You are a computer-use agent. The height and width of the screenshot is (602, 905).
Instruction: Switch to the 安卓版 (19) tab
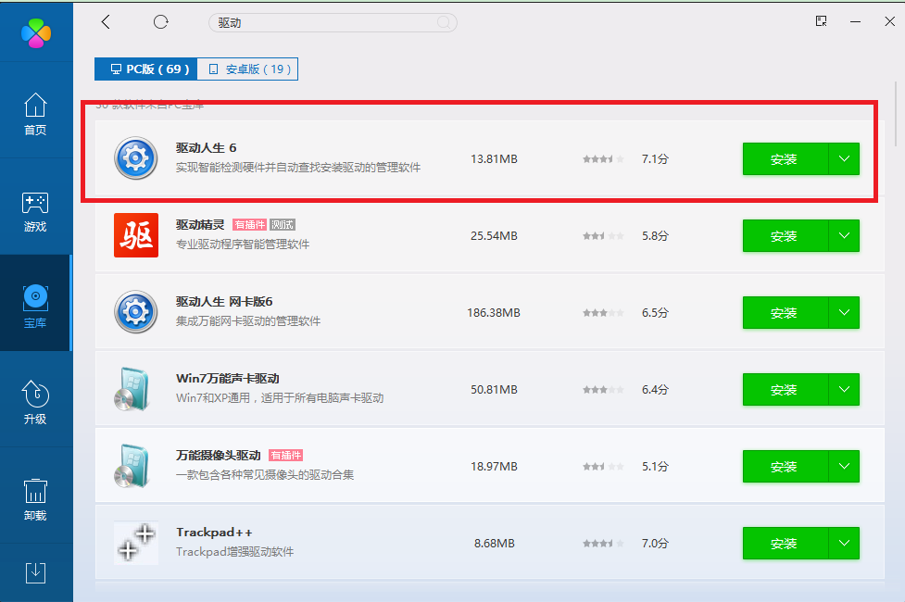pos(247,69)
